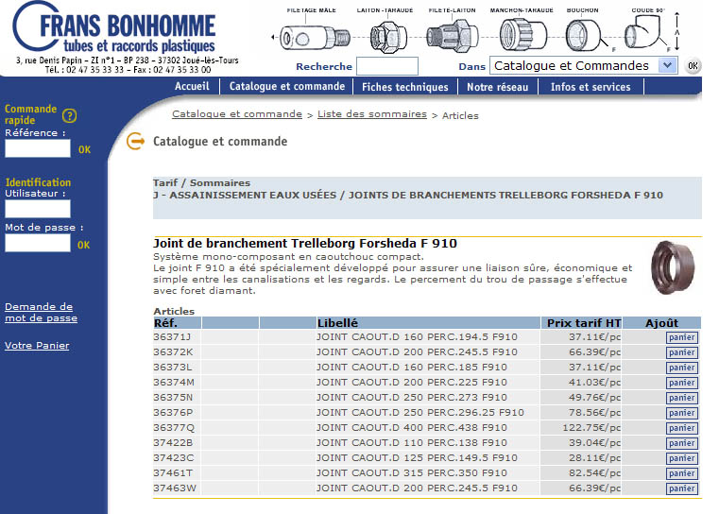Click the Frans Bonhomme logo
This screenshot has width=719, height=514.
coord(113,28)
